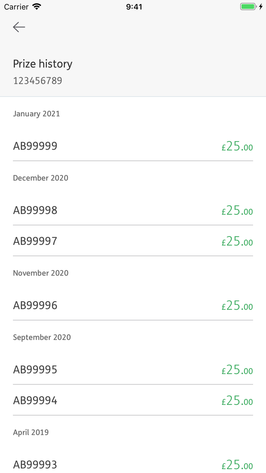266x473 pixels.
Task: Tap the April 2019 section header
Action: [31, 432]
